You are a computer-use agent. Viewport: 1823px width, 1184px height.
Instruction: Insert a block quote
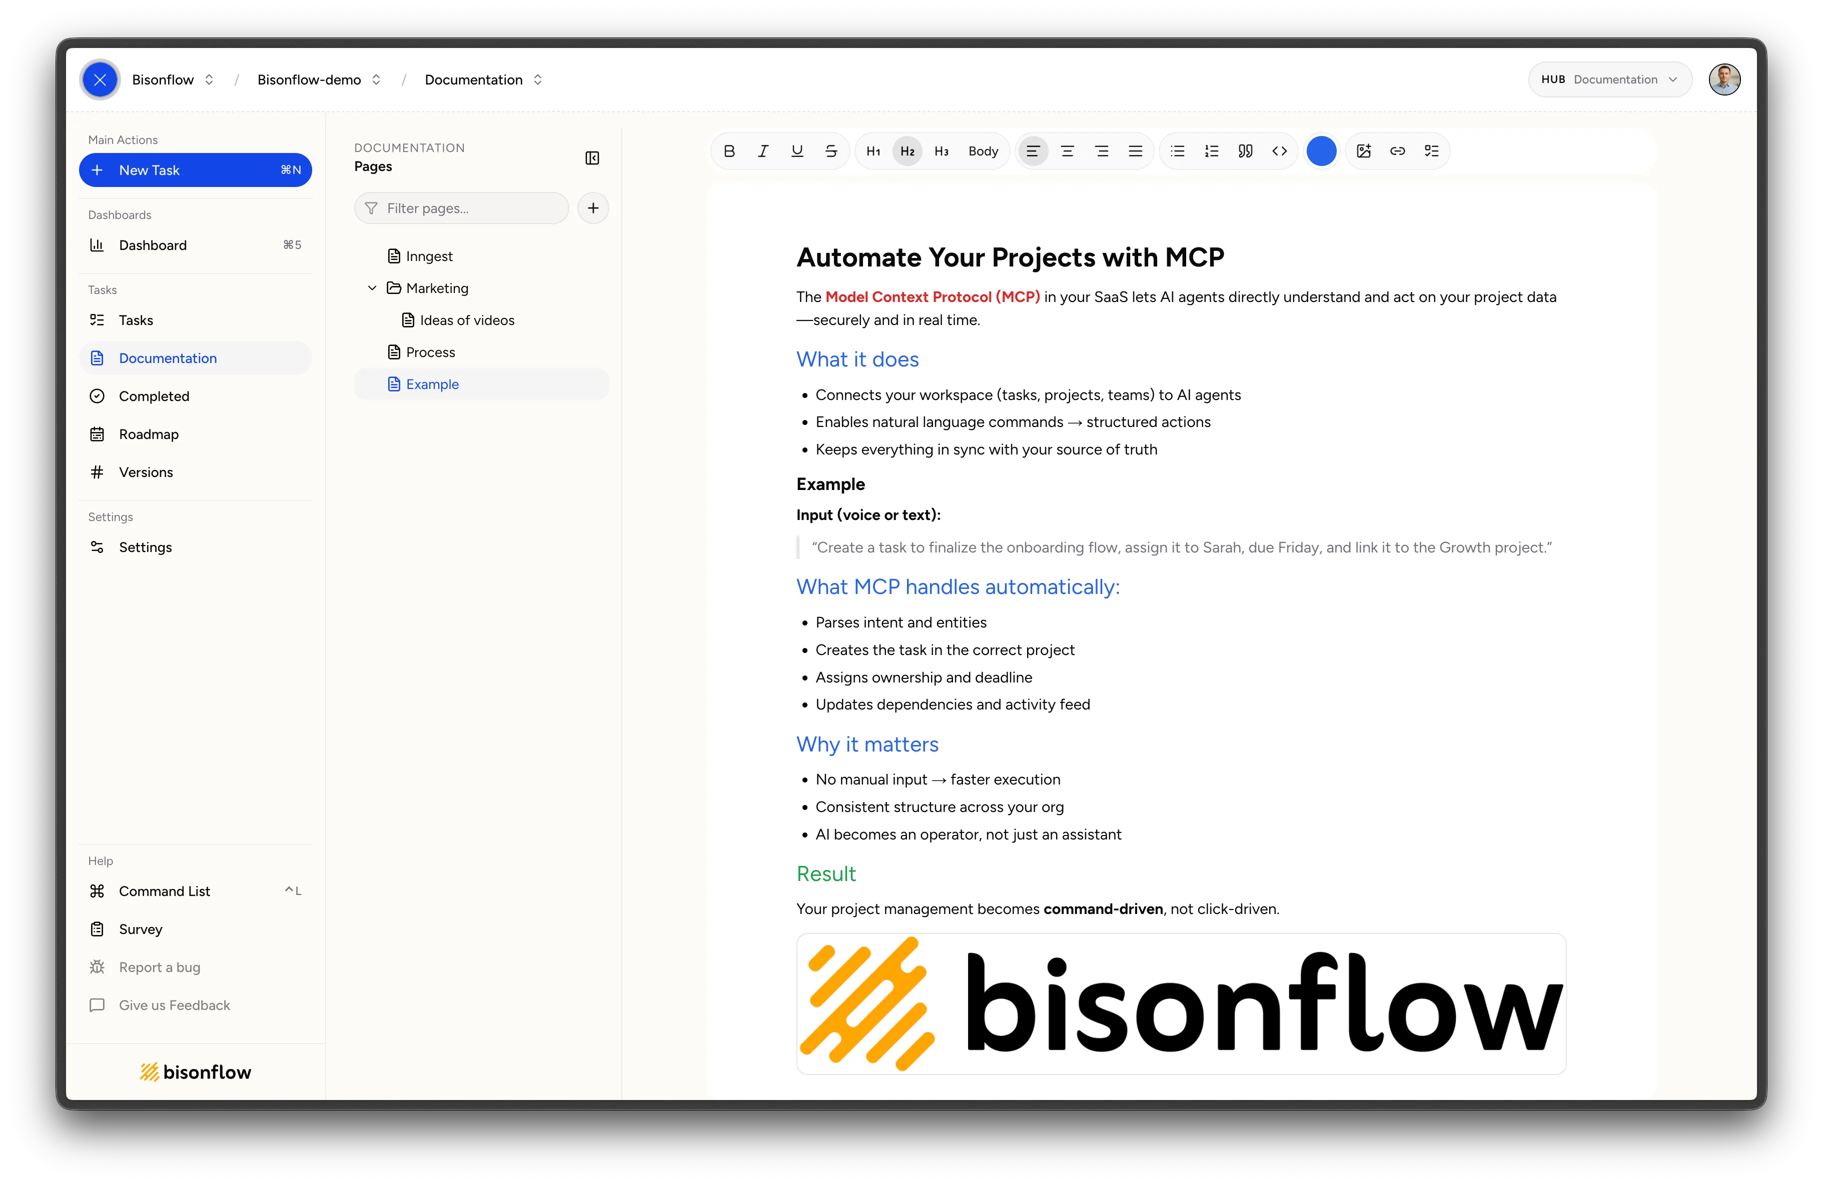[x=1246, y=151]
